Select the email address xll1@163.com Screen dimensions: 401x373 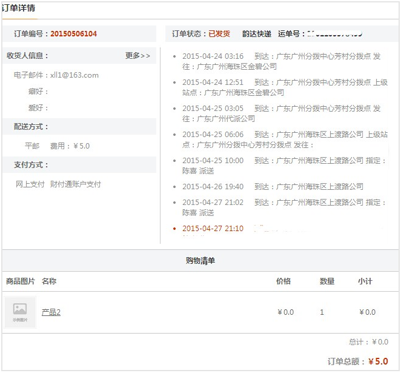click(x=74, y=75)
